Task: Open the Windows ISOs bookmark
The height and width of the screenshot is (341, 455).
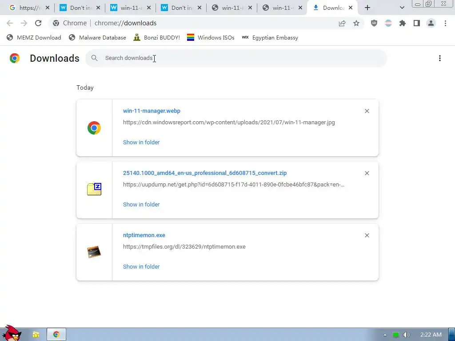Action: [211, 38]
